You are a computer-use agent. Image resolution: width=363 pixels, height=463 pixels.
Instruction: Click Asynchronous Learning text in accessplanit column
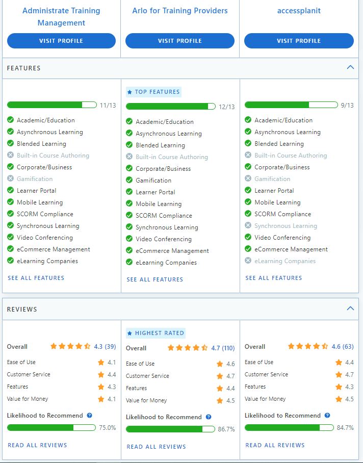pos(288,132)
